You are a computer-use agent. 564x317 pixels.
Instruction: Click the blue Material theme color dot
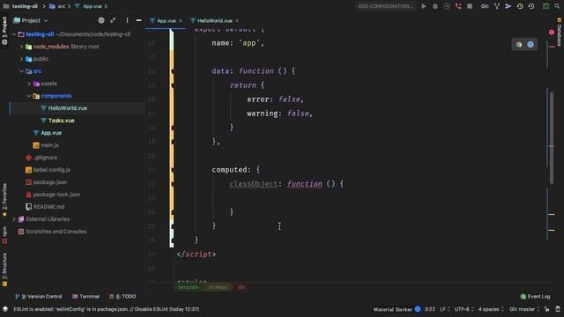tap(418, 309)
